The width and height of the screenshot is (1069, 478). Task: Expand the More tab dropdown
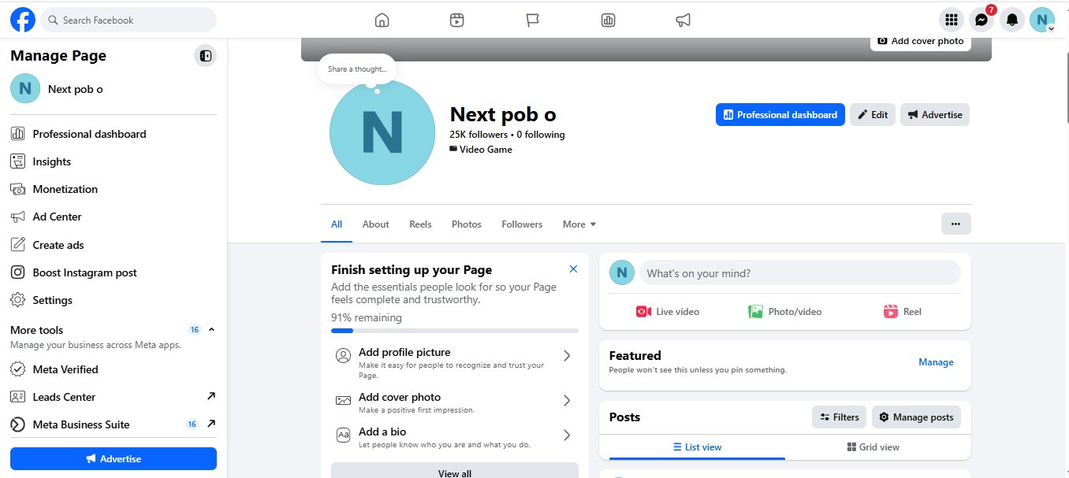pyautogui.click(x=579, y=224)
